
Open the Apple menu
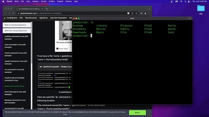3,1
